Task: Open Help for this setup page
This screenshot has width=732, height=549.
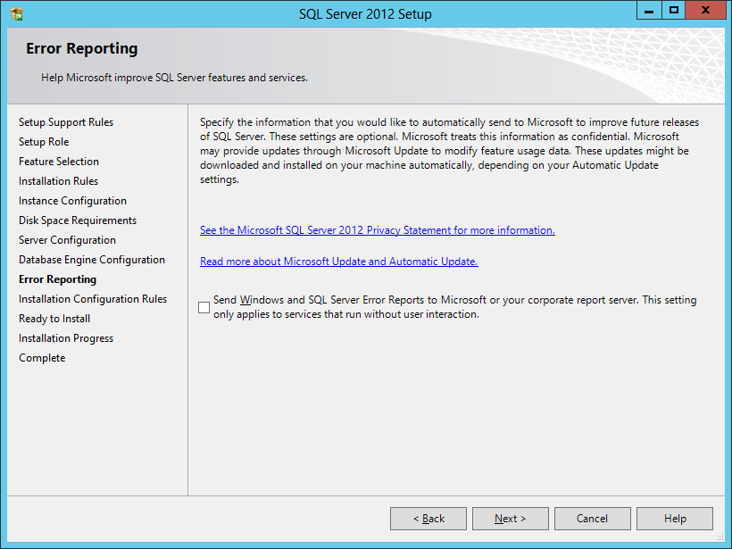Action: point(675,519)
